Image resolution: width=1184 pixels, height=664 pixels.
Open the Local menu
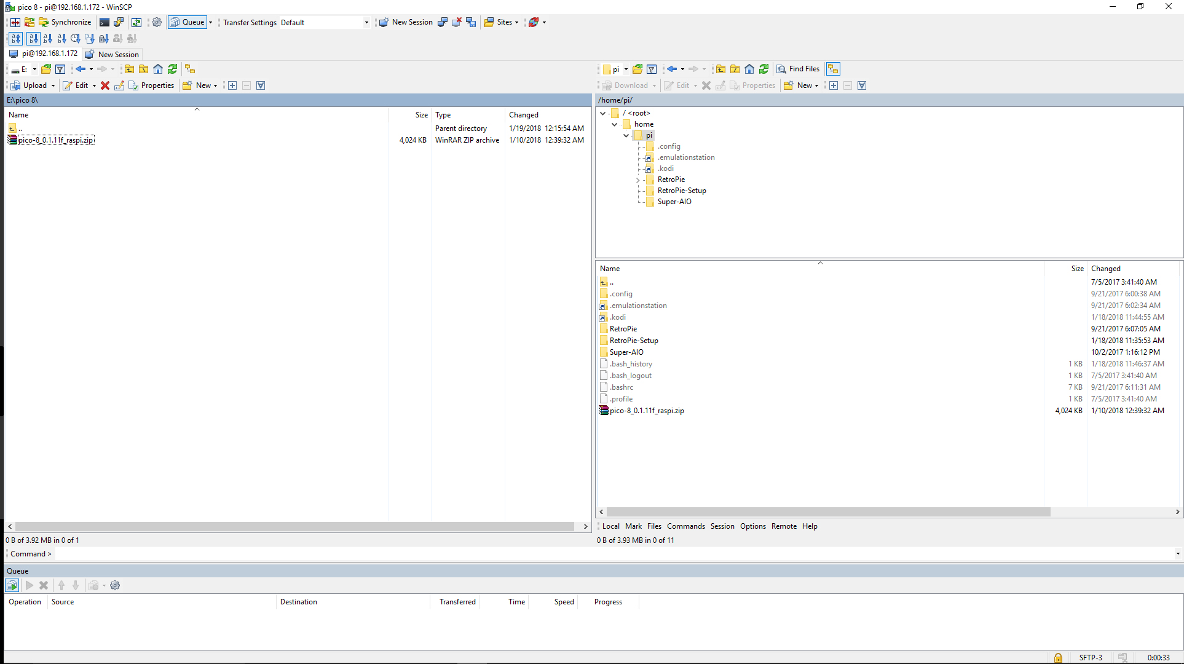pyautogui.click(x=611, y=526)
